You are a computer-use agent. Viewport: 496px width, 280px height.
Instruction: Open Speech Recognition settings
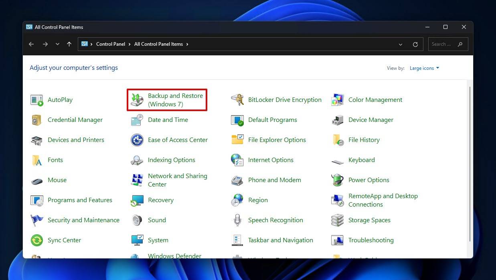tap(275, 220)
